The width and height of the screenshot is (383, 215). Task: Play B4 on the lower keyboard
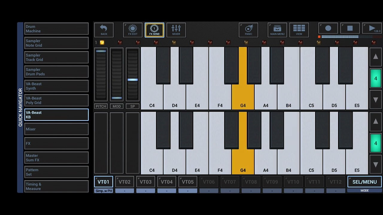(x=288, y=162)
